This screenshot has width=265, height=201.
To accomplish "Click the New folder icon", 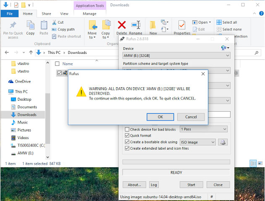I will point(153,25).
